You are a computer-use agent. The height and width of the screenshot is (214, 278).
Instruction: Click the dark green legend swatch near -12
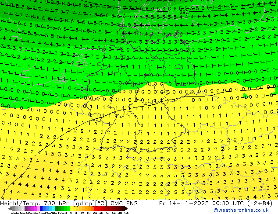pyautogui.click(x=57, y=208)
